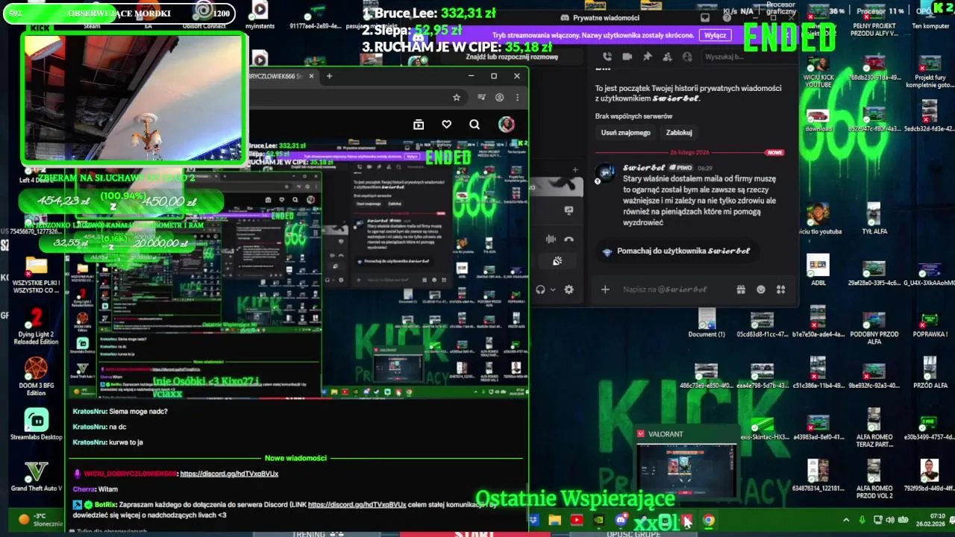Open Discord help question-mark icon

(727, 18)
